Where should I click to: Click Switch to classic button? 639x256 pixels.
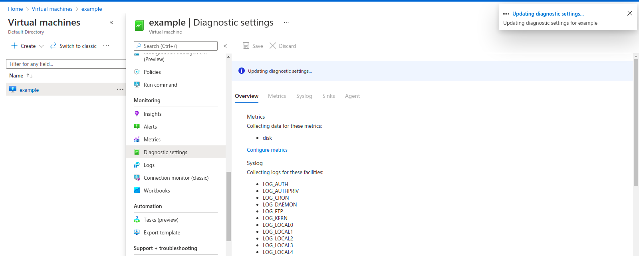point(73,46)
